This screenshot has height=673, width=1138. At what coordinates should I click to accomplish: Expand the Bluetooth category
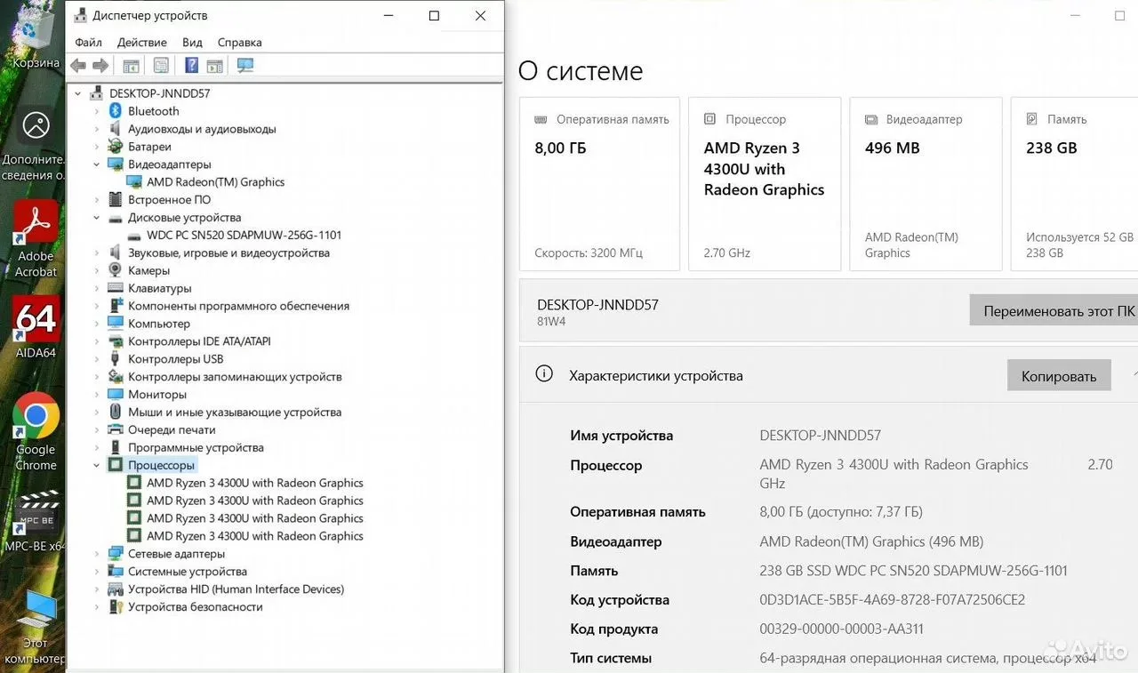click(97, 111)
